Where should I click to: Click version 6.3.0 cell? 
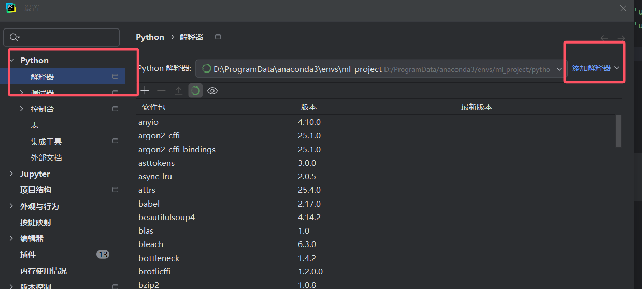307,244
